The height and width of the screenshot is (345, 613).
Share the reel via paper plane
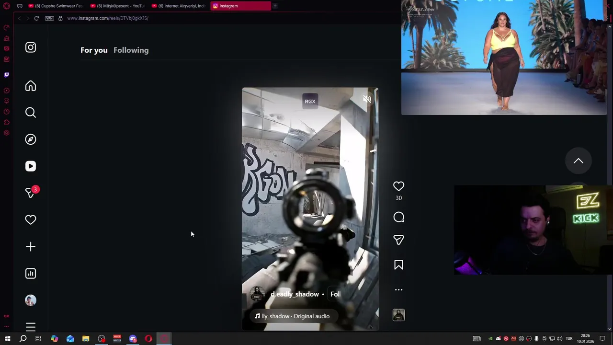click(x=398, y=240)
